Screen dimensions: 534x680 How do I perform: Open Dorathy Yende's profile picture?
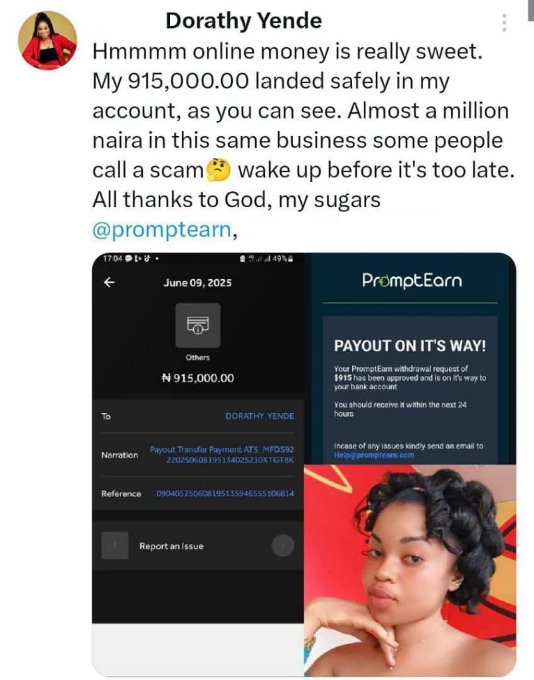coord(47,41)
